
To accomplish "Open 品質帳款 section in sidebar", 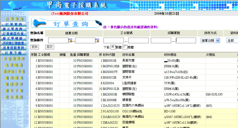I will click(x=14, y=65).
